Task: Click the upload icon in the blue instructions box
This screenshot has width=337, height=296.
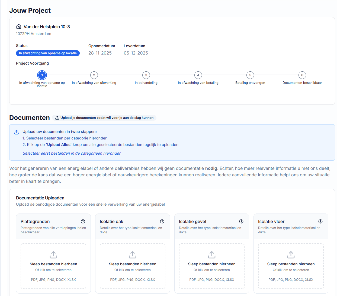Action: tap(17, 132)
